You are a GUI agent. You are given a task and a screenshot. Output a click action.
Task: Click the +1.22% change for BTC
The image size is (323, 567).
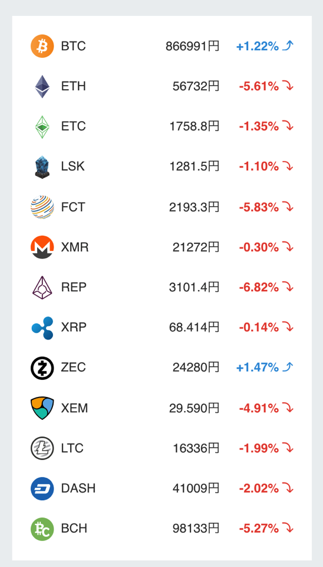[258, 46]
